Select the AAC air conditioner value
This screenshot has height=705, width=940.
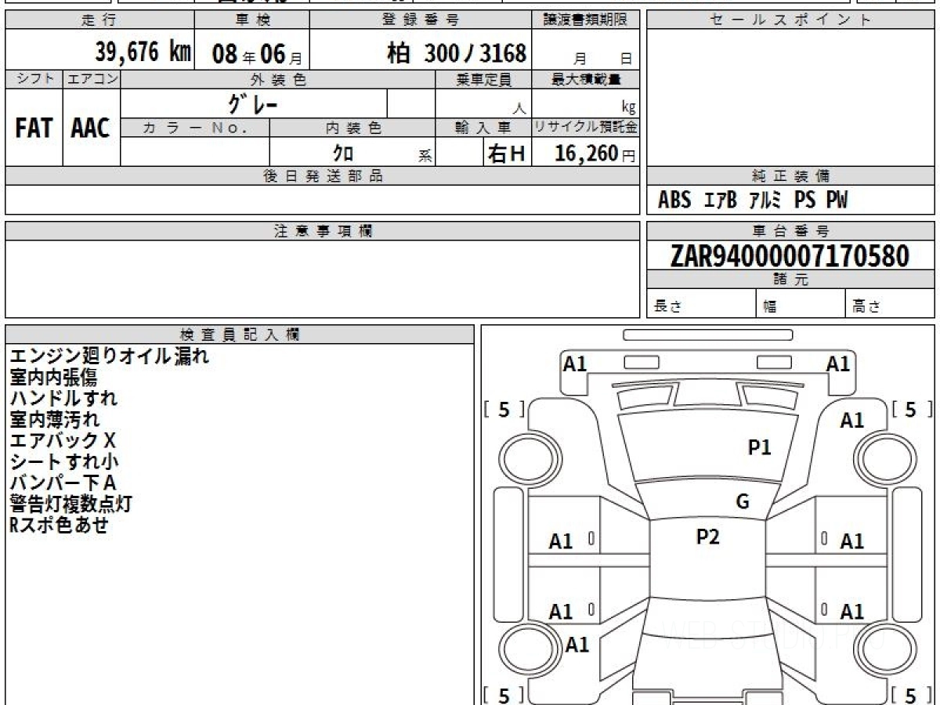[x=91, y=128]
